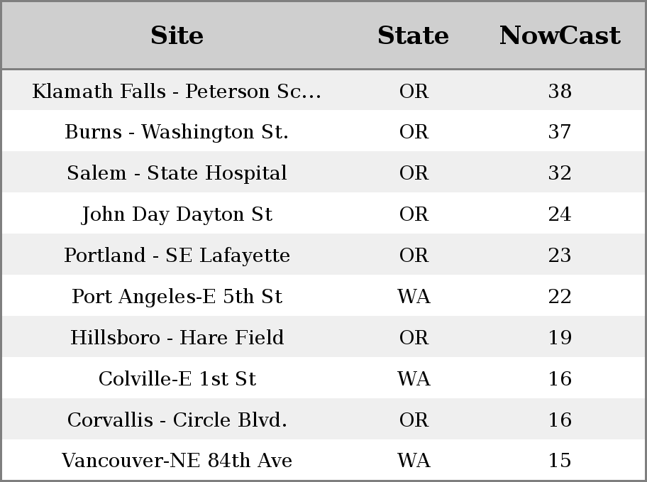Click NowCast value 24 for John Day

560,214
